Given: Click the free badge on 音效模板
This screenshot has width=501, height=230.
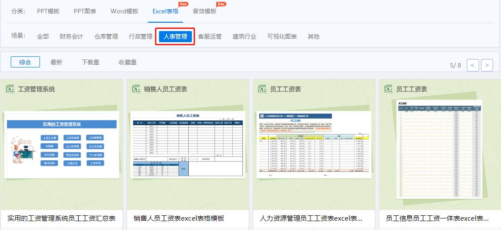Looking at the screenshot, I should (221, 4).
